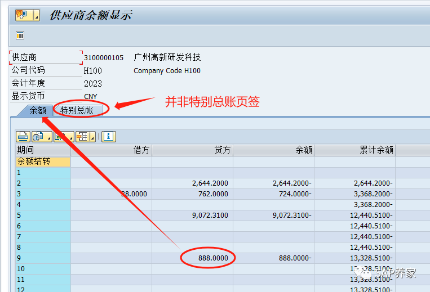
Task: Click the supplier name 广州高新研发科技
Action: (x=167, y=57)
